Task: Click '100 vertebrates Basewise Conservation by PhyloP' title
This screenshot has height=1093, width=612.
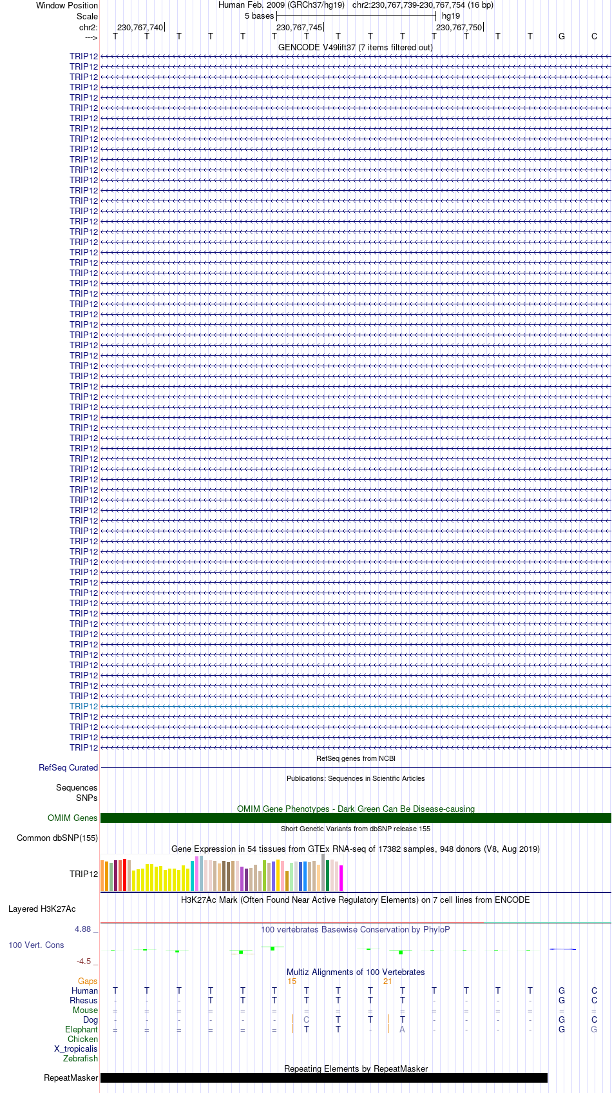Action: [x=356, y=929]
